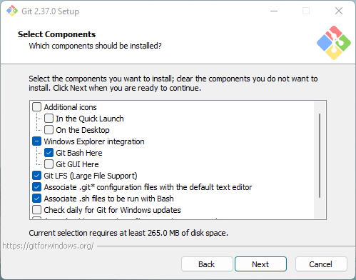This screenshot has width=356, height=280.
Task: Enable Check daily for Git updates
Action: click(x=36, y=210)
